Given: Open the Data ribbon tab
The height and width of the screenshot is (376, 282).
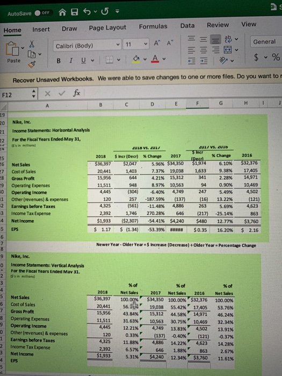Looking at the screenshot, I should coord(187,25).
